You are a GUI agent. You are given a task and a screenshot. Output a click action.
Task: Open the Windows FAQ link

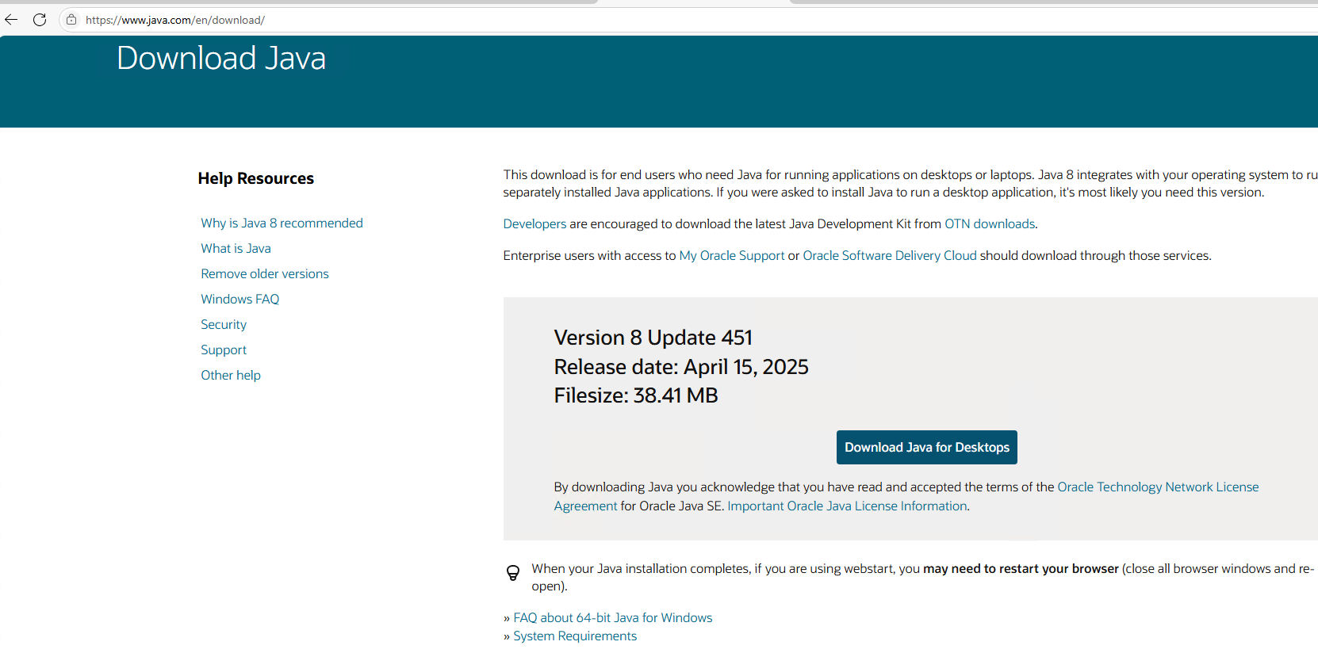[239, 300]
